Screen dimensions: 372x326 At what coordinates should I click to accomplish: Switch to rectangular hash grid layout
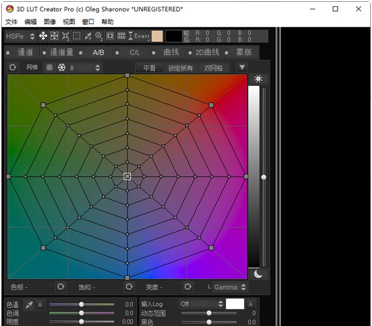49,68
